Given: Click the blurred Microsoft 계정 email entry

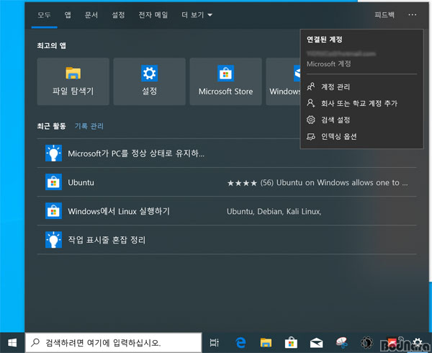Looking at the screenshot, I should (x=341, y=53).
